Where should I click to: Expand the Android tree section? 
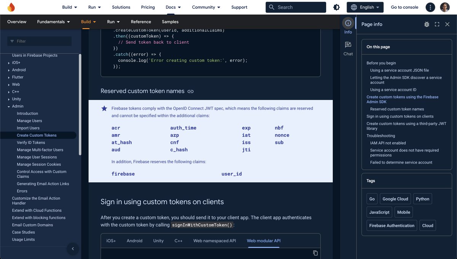[x=9, y=70]
